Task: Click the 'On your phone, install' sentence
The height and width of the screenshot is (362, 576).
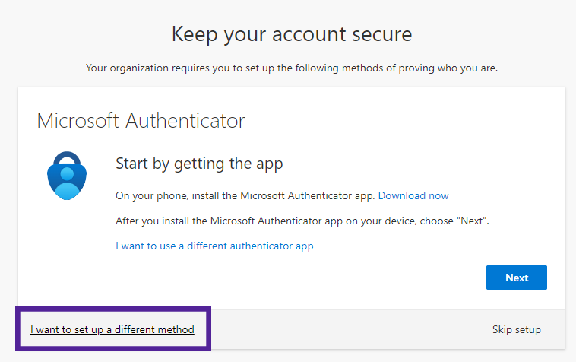Action: (245, 196)
